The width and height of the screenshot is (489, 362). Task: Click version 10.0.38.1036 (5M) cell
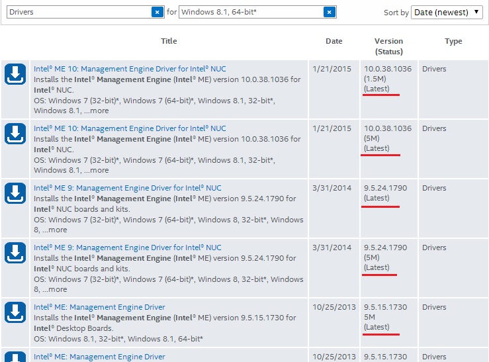(x=388, y=149)
